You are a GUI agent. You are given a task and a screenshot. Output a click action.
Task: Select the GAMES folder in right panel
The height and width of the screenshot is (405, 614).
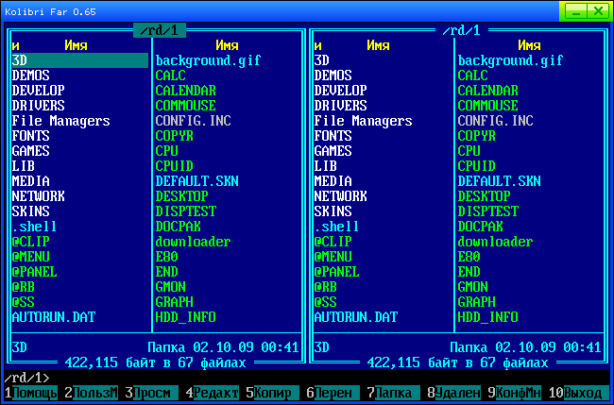click(333, 151)
